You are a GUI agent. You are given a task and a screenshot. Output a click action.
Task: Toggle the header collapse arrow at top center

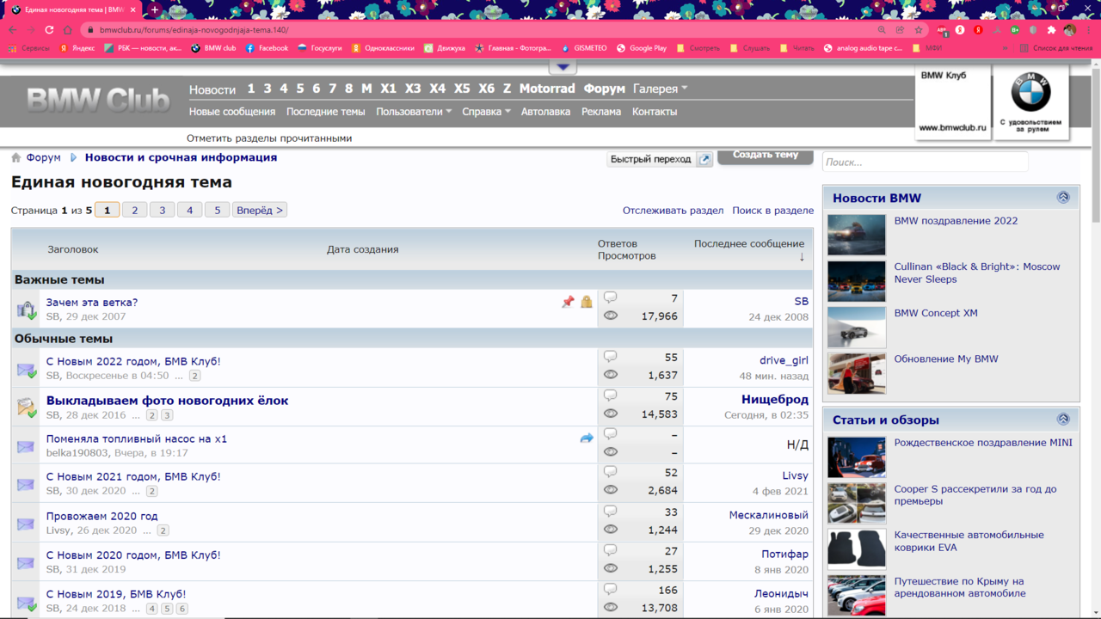point(563,67)
